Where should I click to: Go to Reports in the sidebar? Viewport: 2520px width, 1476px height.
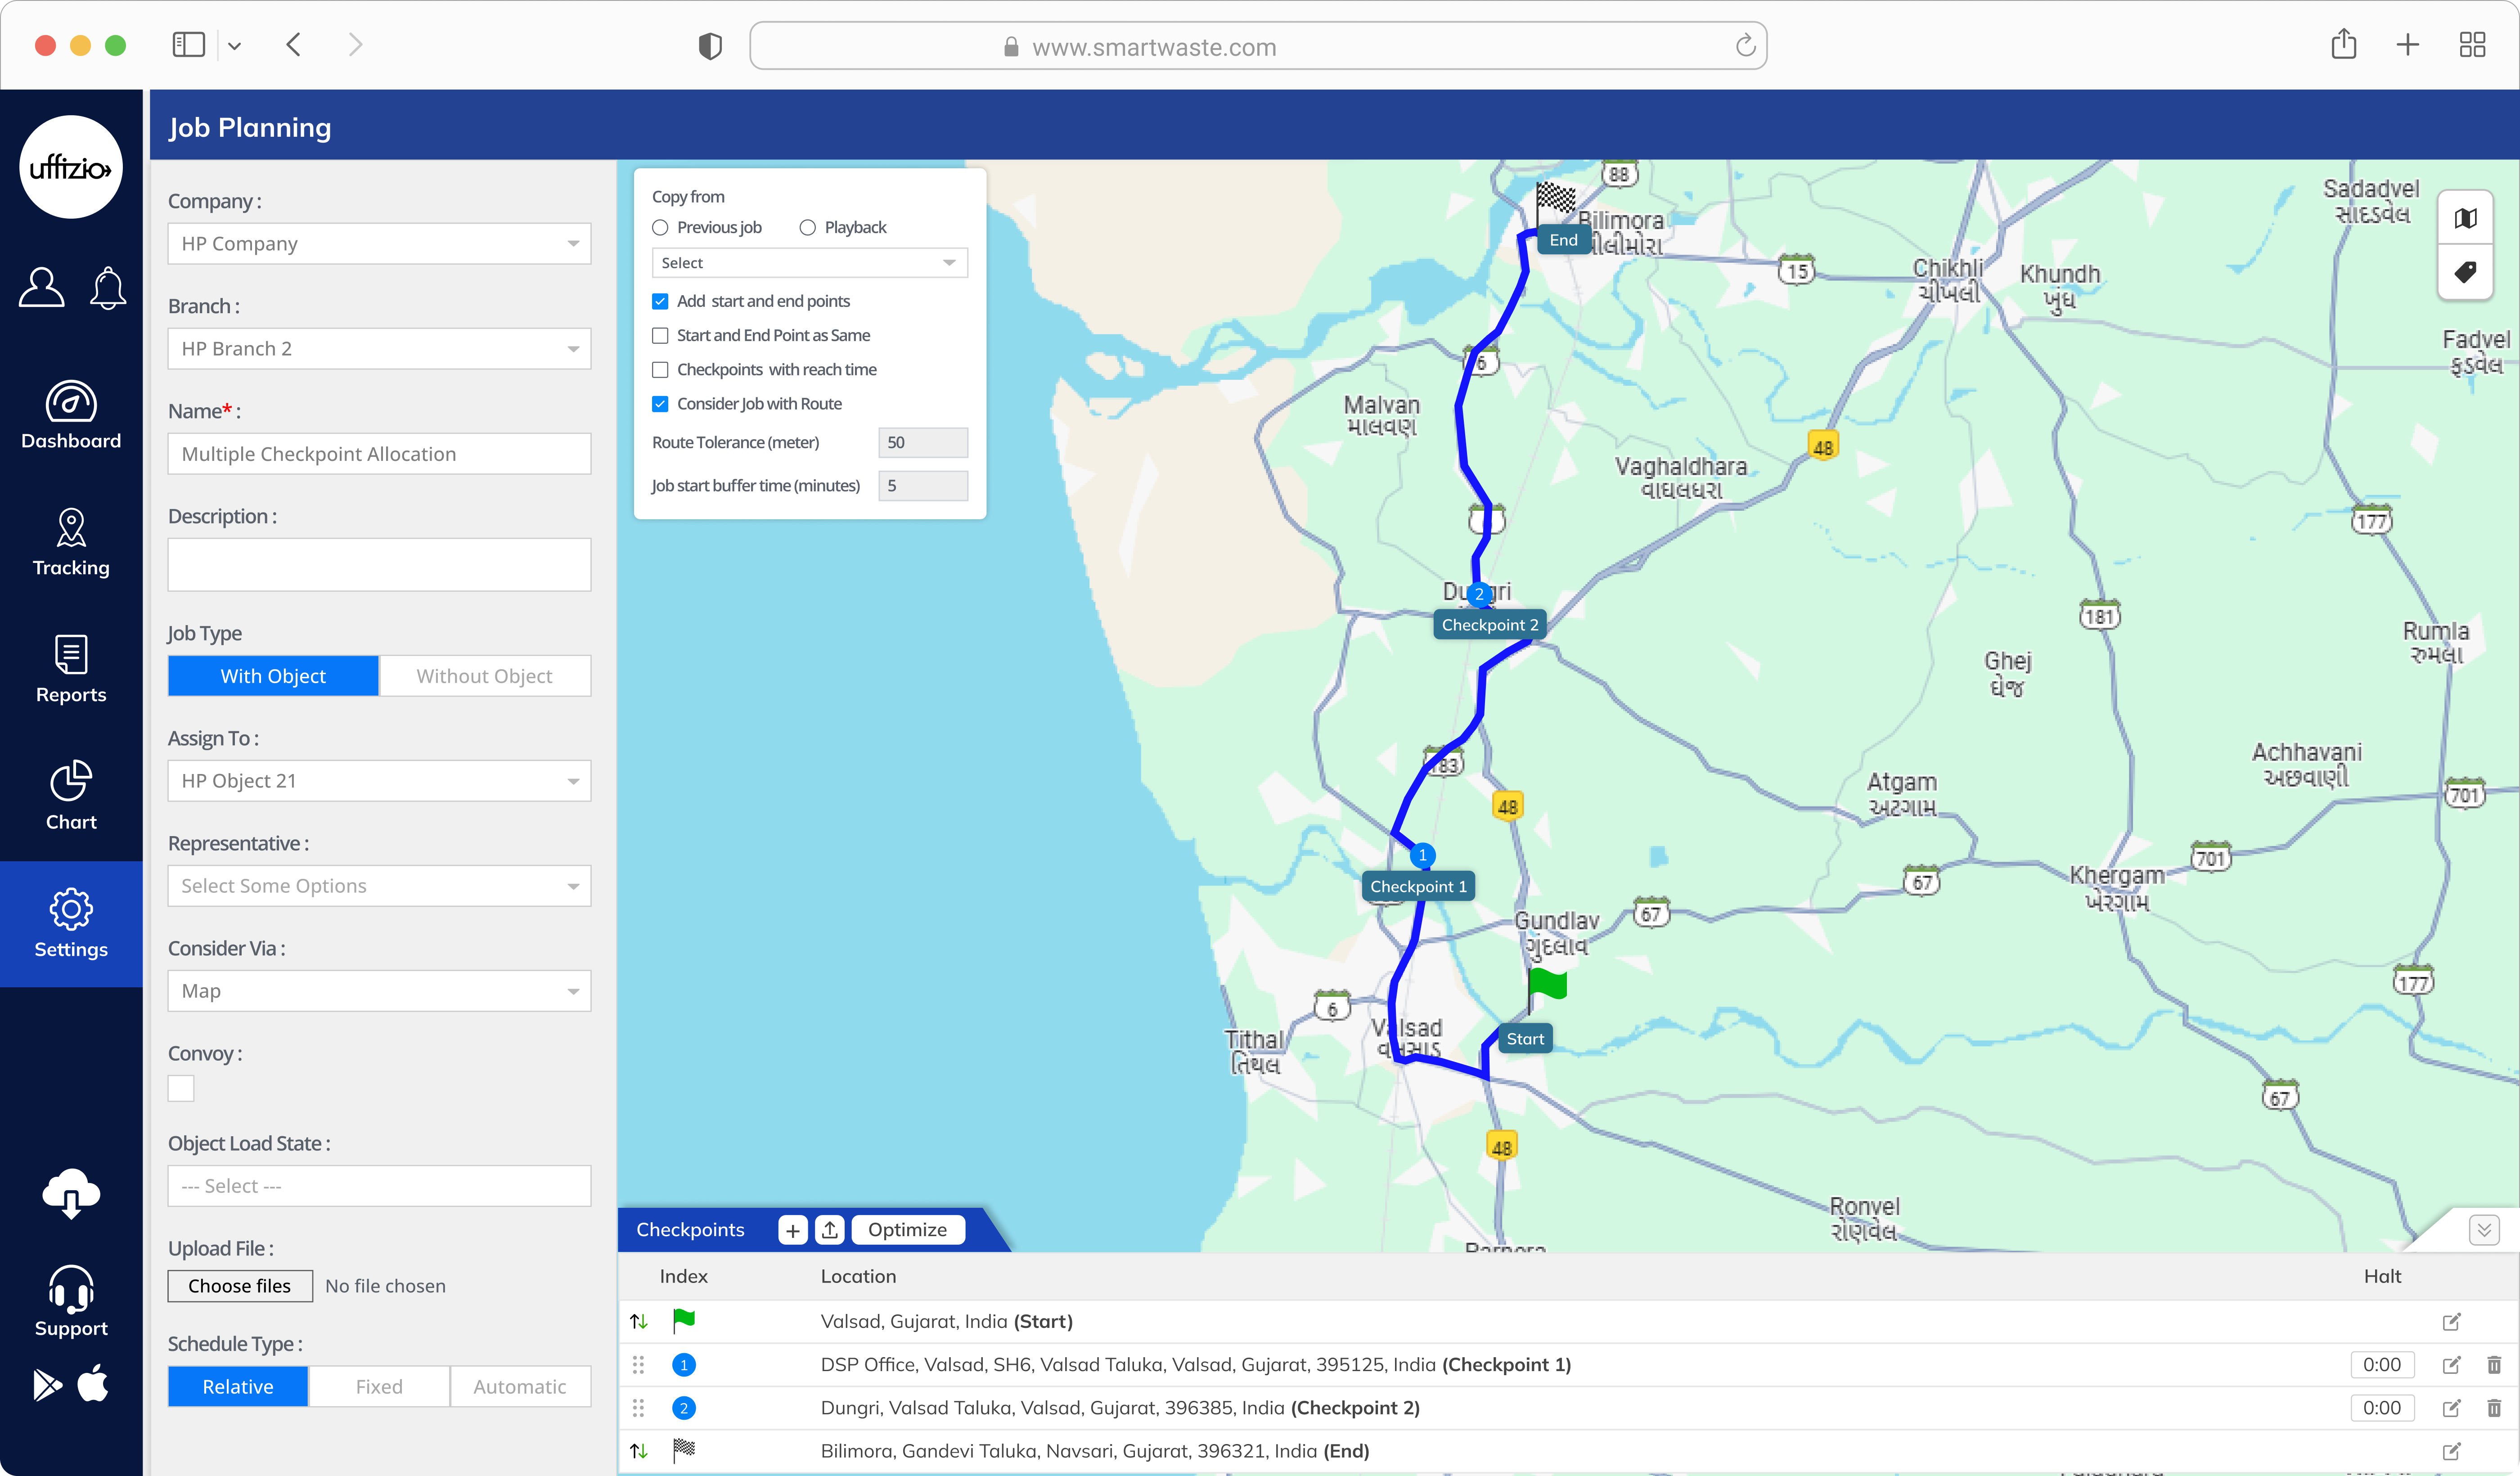pyautogui.click(x=71, y=669)
